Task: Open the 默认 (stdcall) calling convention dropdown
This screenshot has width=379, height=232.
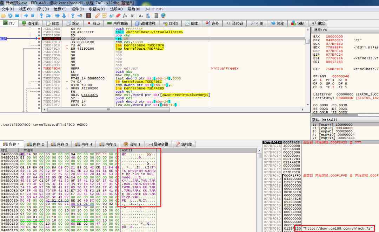Action: 345,120
